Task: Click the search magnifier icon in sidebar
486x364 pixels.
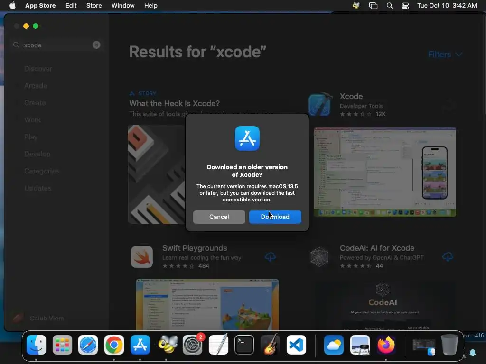Action: 16,45
